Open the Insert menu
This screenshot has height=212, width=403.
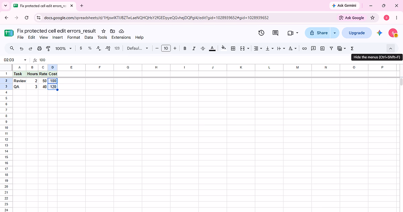click(x=57, y=37)
